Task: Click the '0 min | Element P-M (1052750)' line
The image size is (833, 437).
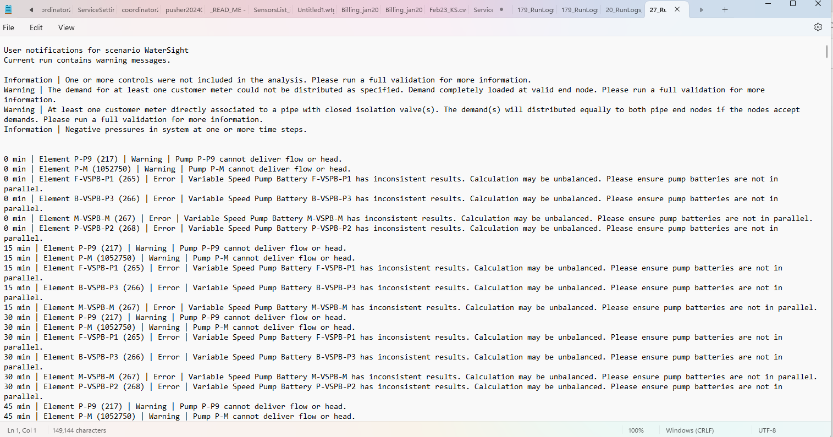Action: click(x=178, y=169)
